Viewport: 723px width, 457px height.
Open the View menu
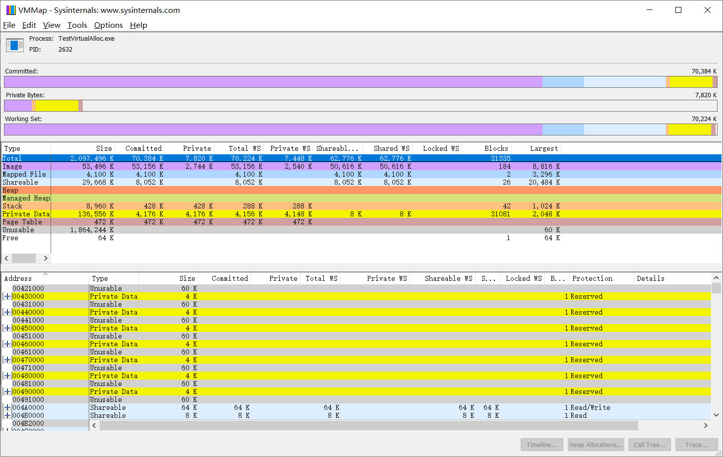pos(52,25)
